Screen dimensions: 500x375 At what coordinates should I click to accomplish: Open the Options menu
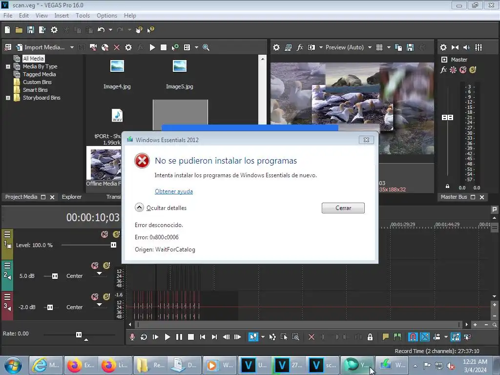pos(107,16)
